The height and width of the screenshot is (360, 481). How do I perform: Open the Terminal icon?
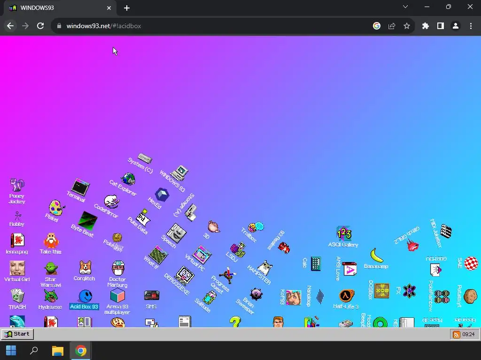pos(81,187)
